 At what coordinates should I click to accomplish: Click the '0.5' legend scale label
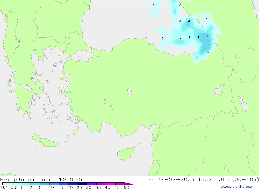coord(14,187)
